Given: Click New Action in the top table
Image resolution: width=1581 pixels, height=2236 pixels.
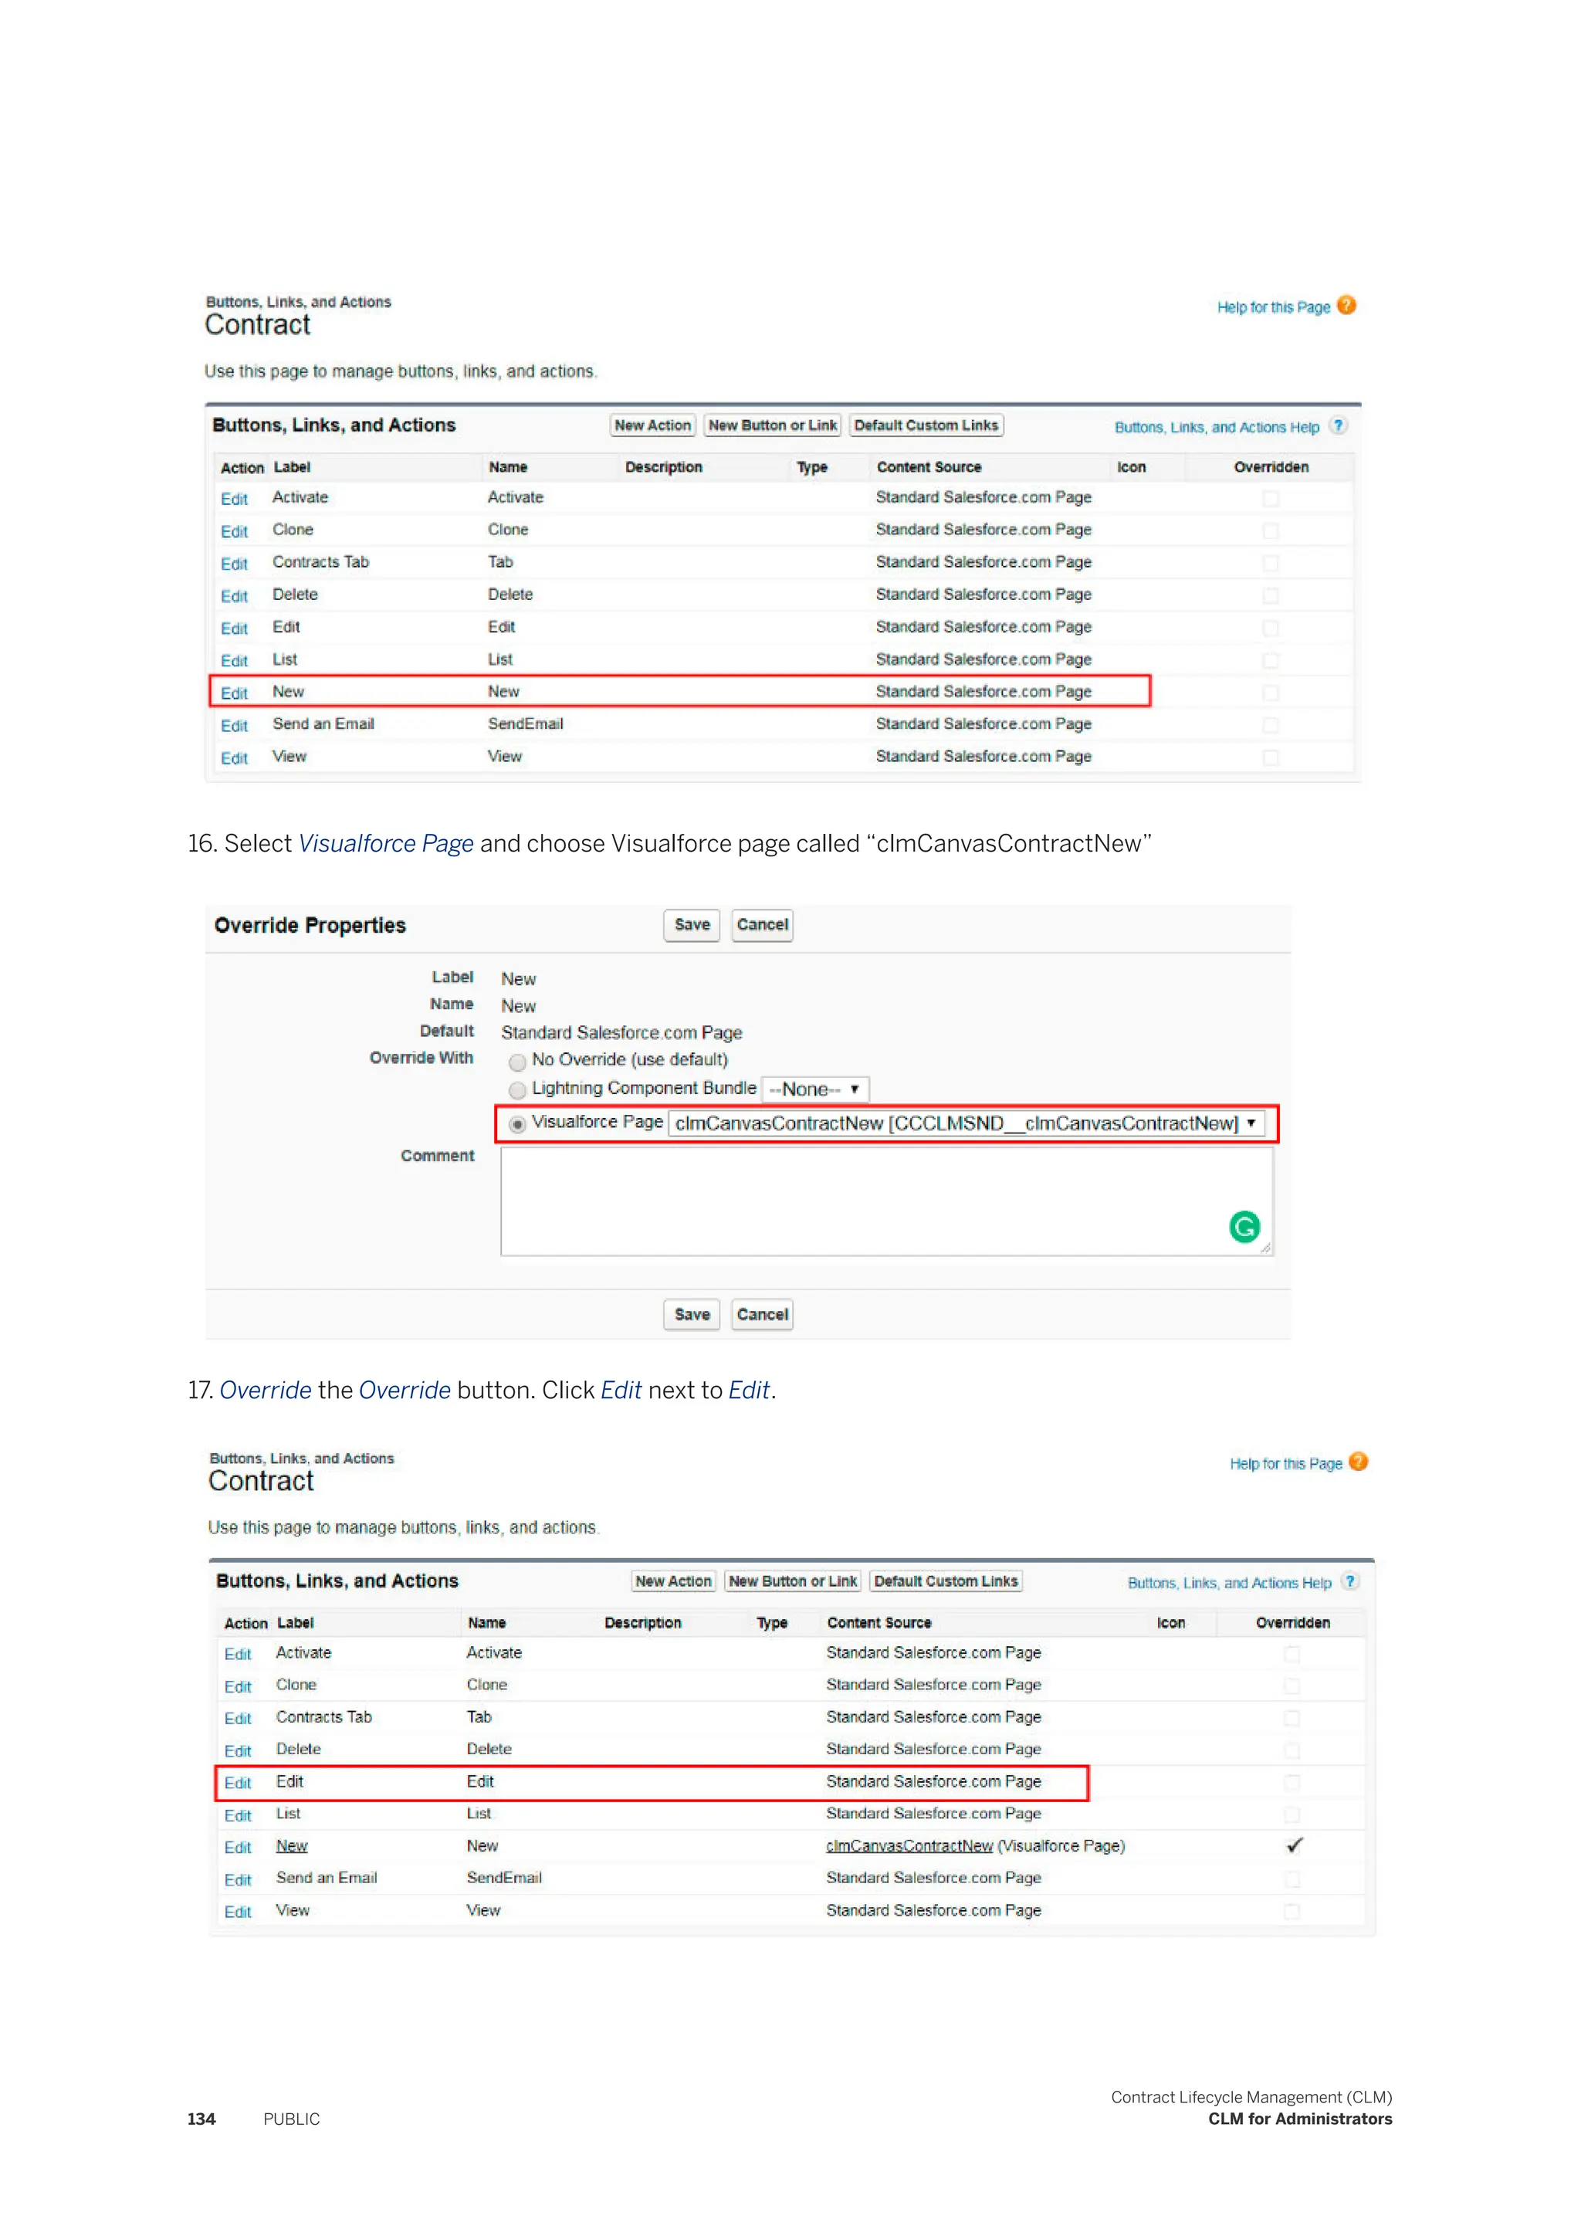Looking at the screenshot, I should (652, 425).
